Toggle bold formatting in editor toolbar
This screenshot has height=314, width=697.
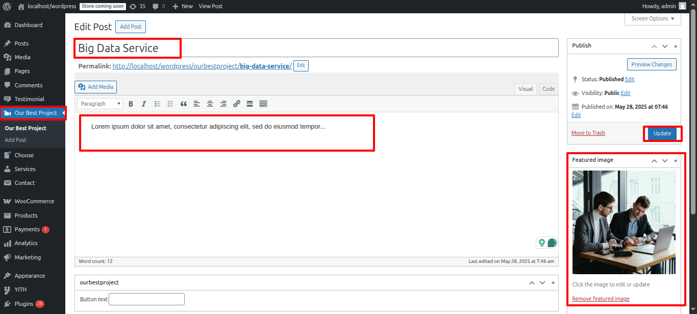[131, 104]
